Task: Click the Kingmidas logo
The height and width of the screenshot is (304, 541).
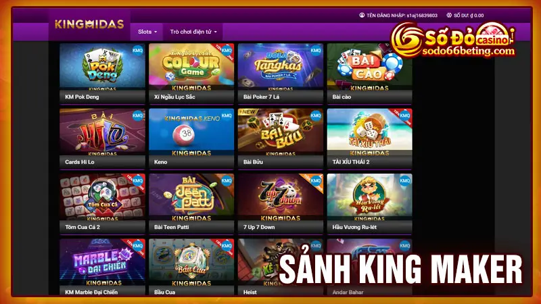Action: click(x=89, y=24)
